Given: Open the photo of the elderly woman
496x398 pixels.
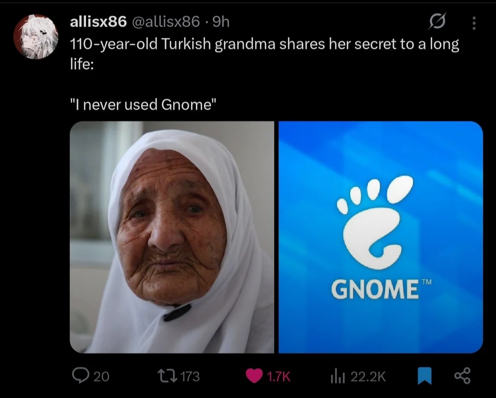Looking at the screenshot, I should [172, 237].
